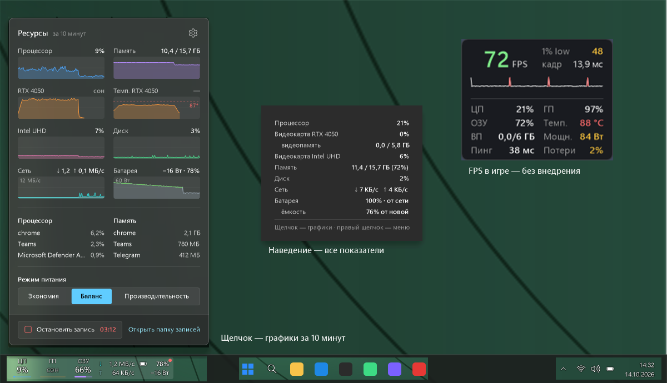Click Мощн. 84 Вт in overlay

(x=574, y=137)
